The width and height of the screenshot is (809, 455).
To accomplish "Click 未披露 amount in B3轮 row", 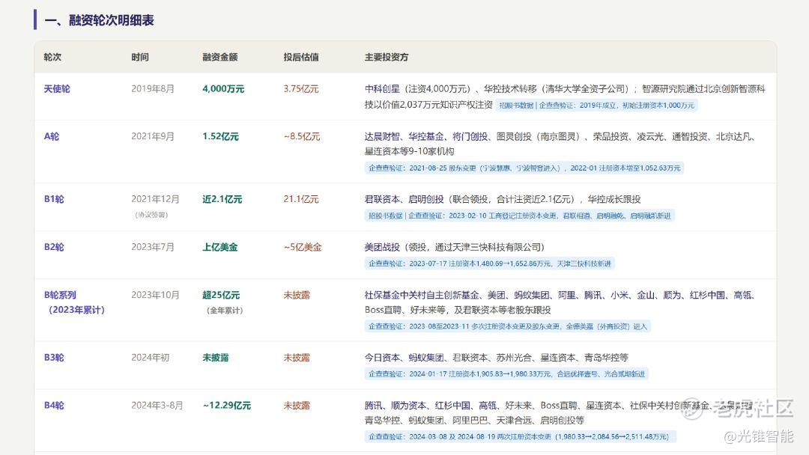I will [x=216, y=358].
